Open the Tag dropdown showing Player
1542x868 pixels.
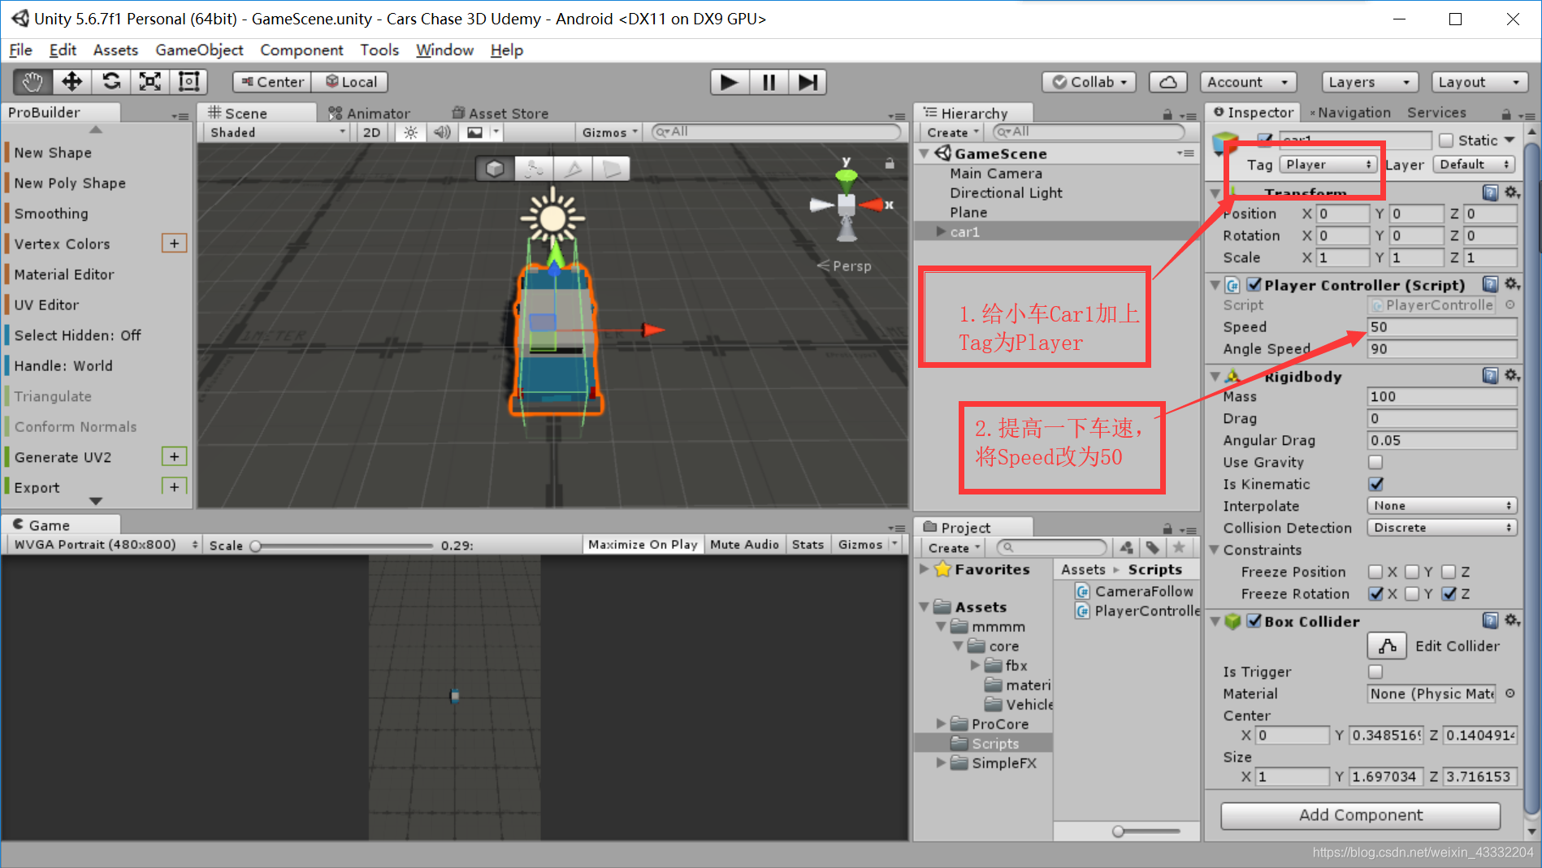pos(1328,165)
